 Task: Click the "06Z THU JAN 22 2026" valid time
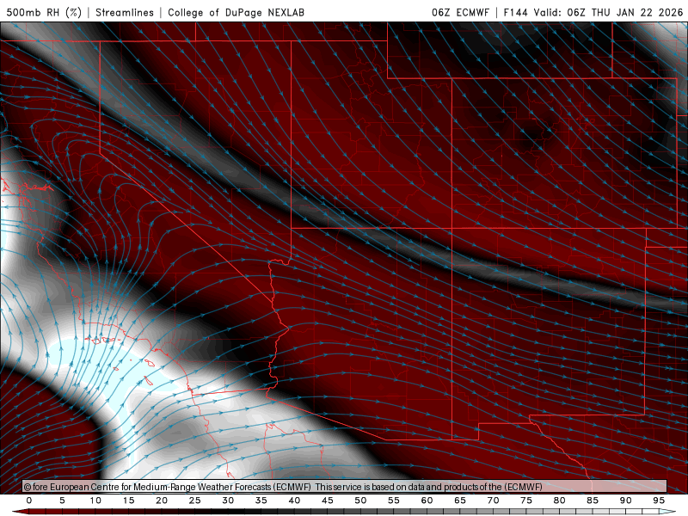point(625,12)
